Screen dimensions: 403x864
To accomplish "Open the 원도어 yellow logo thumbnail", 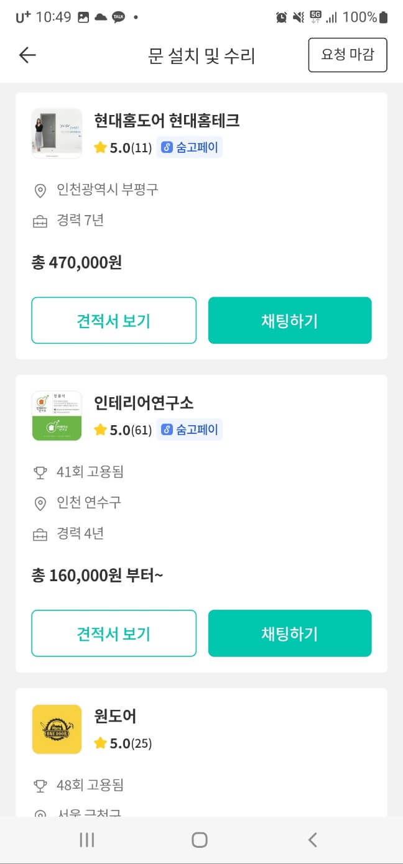I will pyautogui.click(x=57, y=729).
